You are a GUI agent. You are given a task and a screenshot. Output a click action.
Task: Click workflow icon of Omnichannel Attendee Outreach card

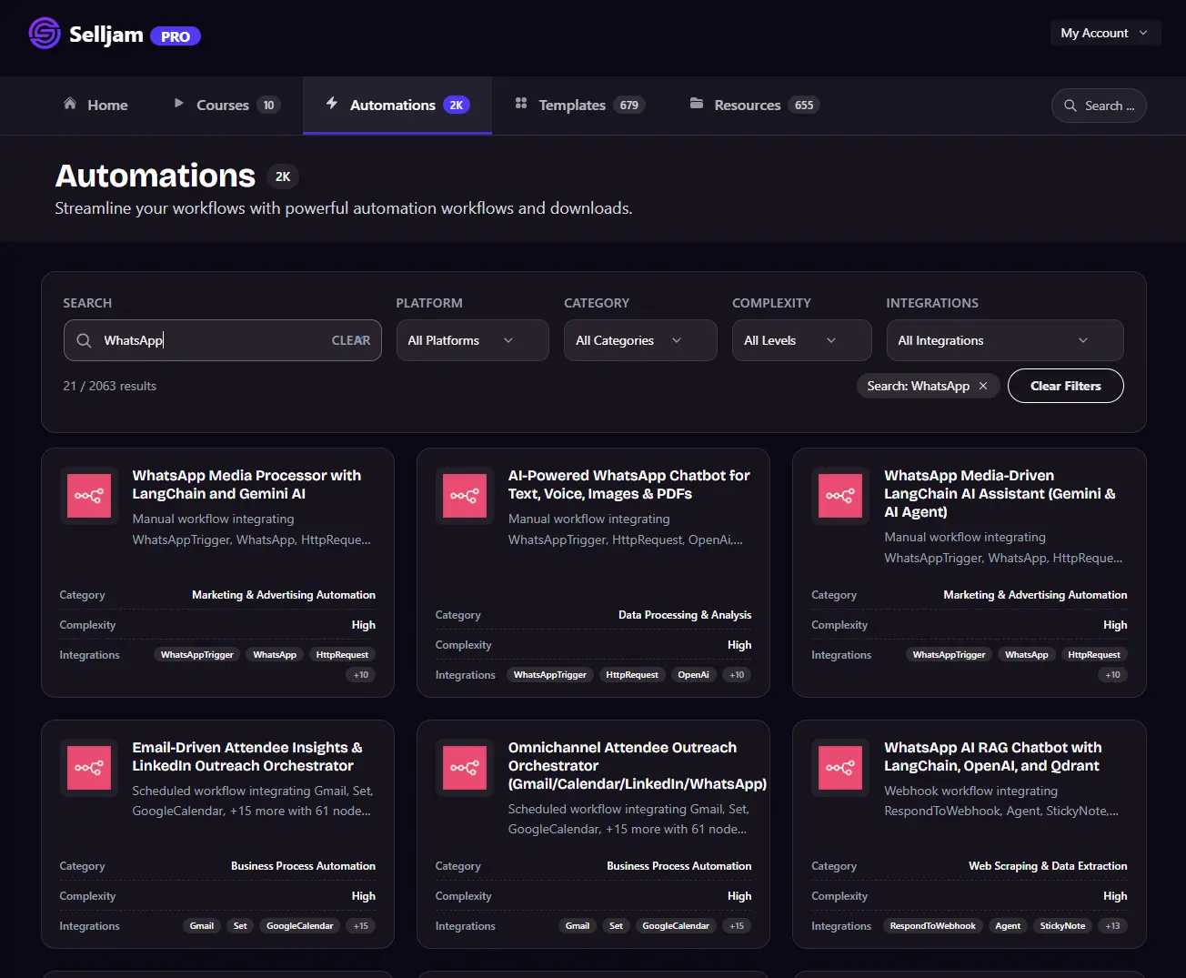click(465, 768)
